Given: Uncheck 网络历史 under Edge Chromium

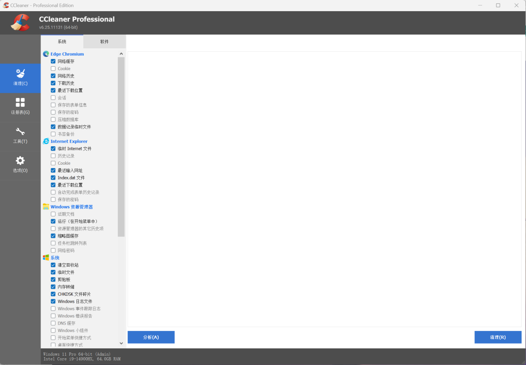Looking at the screenshot, I should point(53,76).
